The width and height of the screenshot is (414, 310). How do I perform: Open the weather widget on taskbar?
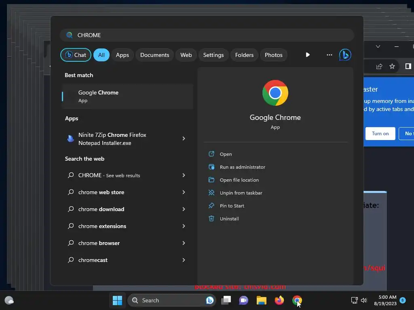pyautogui.click(x=9, y=300)
